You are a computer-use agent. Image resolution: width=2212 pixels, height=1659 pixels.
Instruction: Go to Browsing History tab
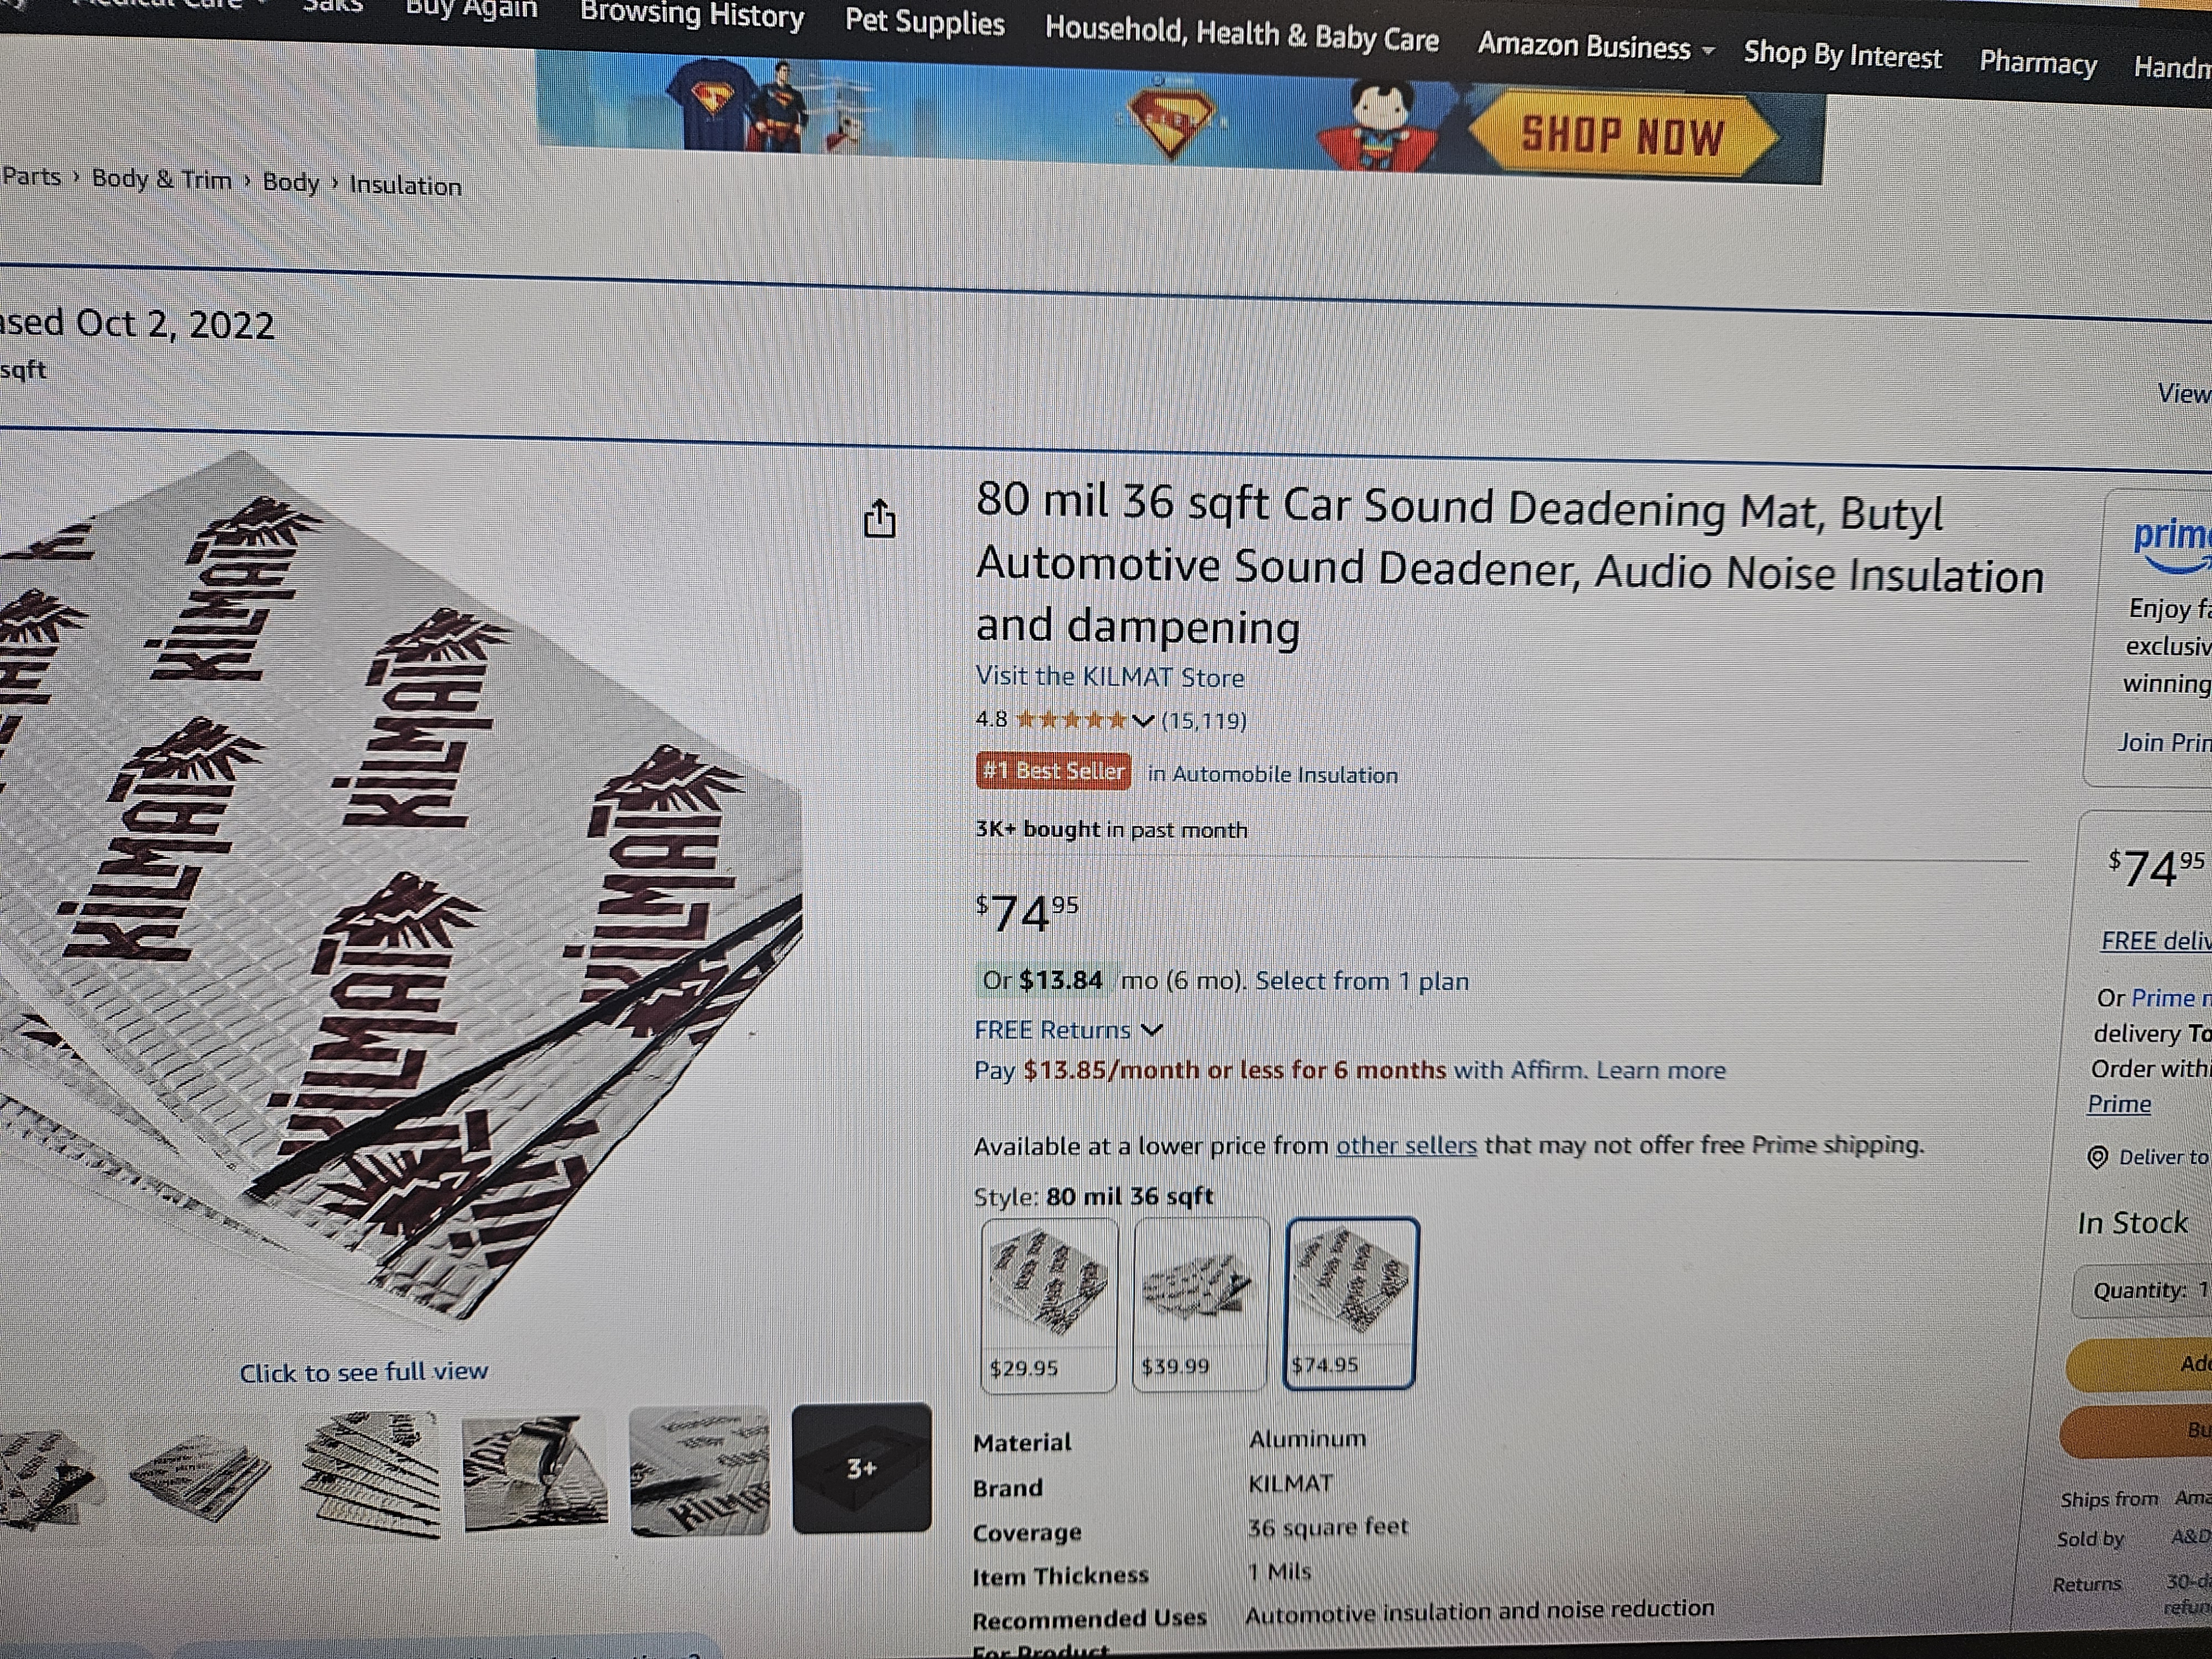[x=692, y=15]
